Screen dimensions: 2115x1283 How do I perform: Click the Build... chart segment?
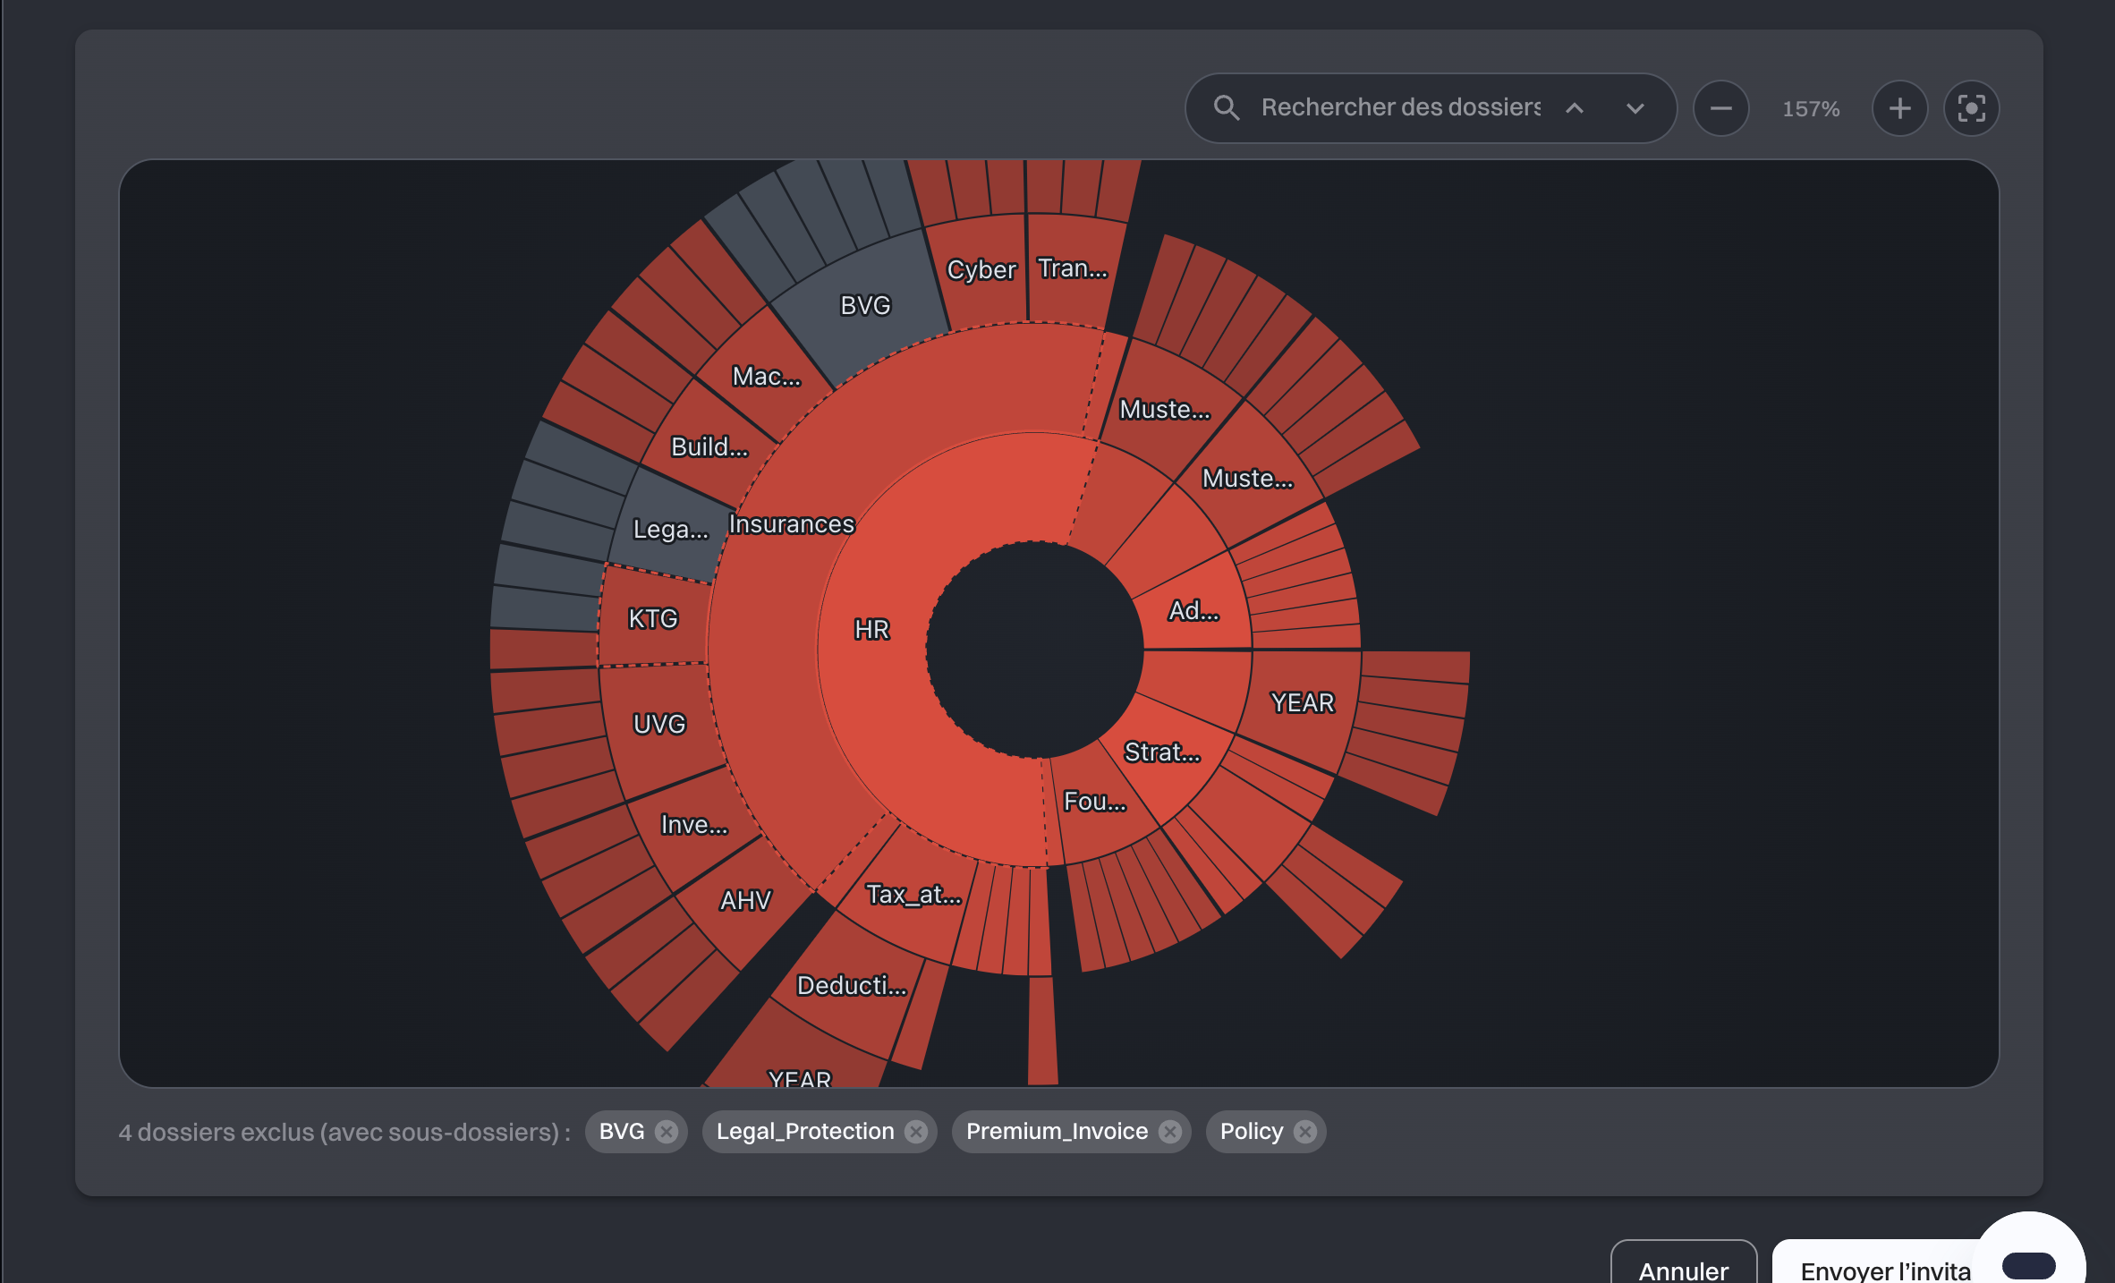pyautogui.click(x=709, y=446)
